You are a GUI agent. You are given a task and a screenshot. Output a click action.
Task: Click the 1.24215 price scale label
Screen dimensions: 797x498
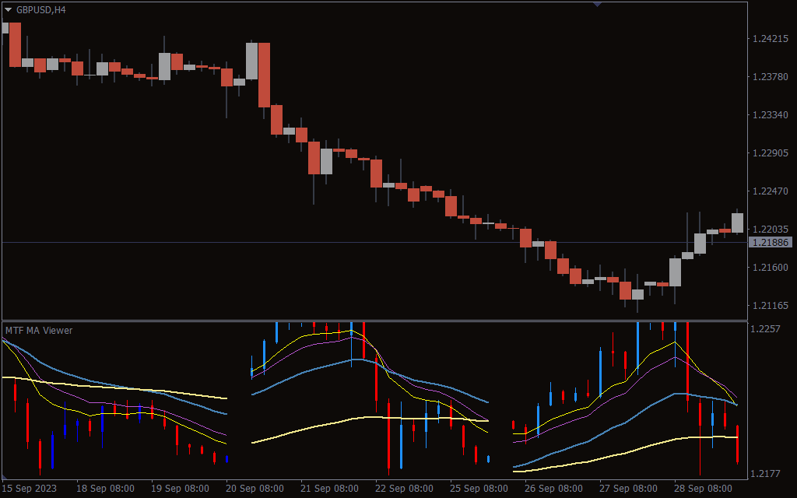[x=770, y=39]
